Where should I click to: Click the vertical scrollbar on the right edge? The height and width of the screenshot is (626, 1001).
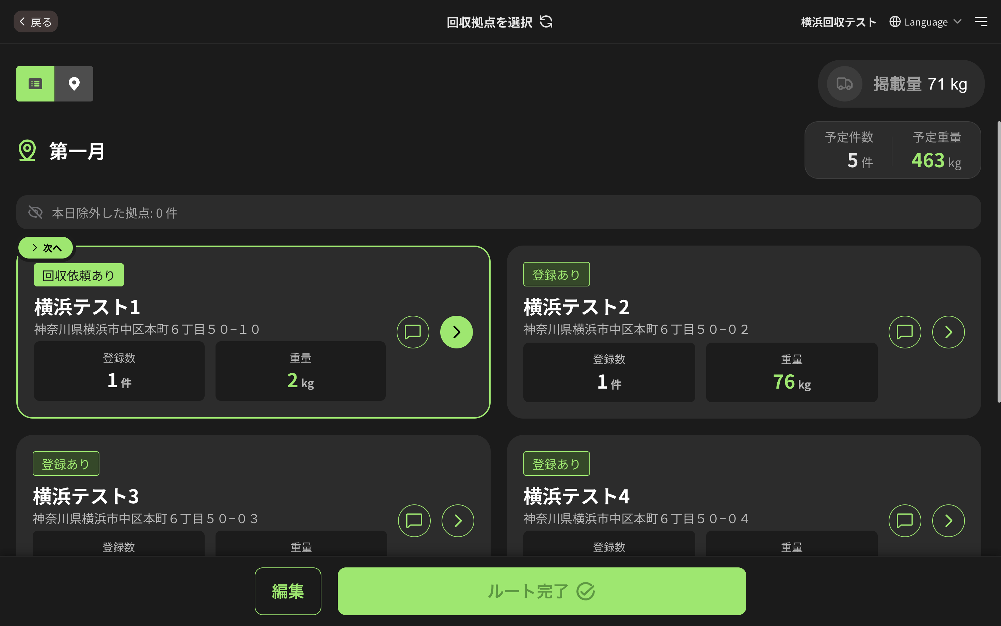pyautogui.click(x=999, y=262)
